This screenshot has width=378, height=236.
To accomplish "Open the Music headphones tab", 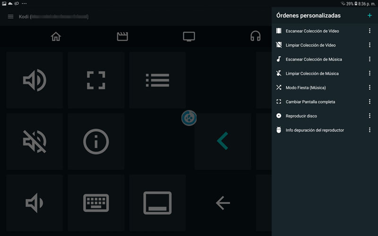I will (x=256, y=36).
